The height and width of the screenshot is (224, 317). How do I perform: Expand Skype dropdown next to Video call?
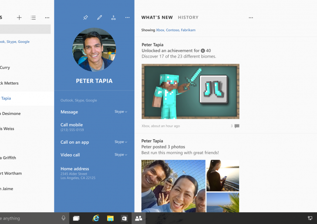click(121, 155)
